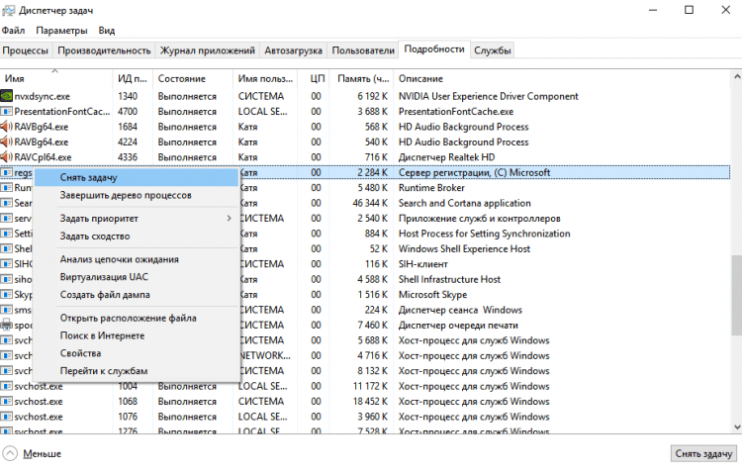Click the nvxdsync.exe NVIDIA process icon
The width and height of the screenshot is (742, 473).
click(6, 96)
